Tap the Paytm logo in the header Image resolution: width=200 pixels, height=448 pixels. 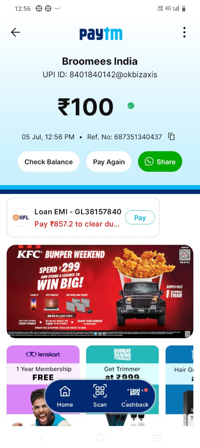101,34
